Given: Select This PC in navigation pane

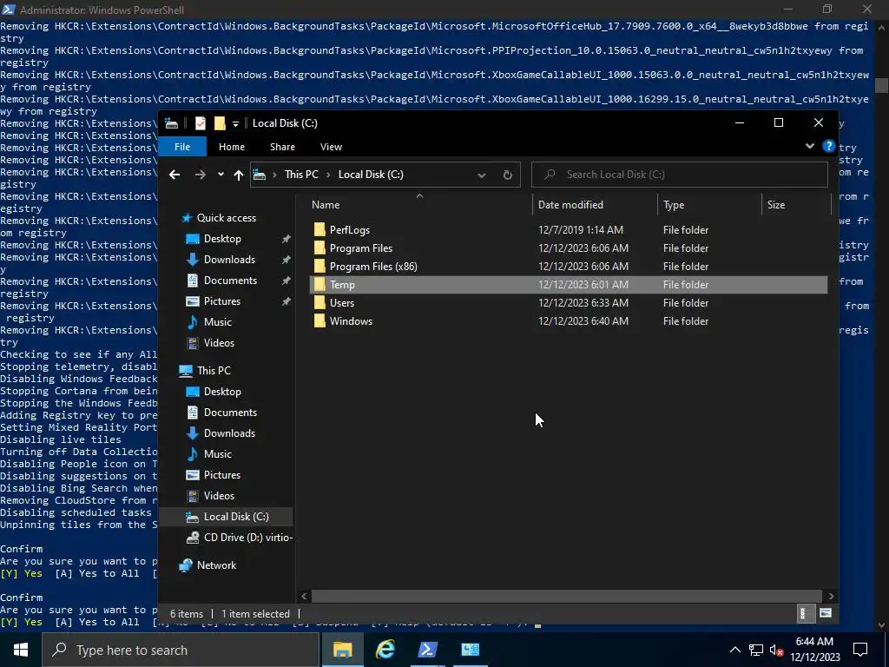Looking at the screenshot, I should tap(214, 370).
